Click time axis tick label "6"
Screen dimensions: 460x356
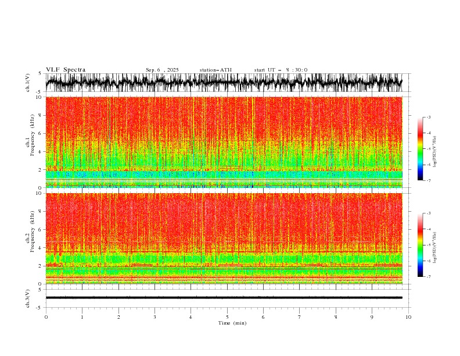(x=263, y=317)
